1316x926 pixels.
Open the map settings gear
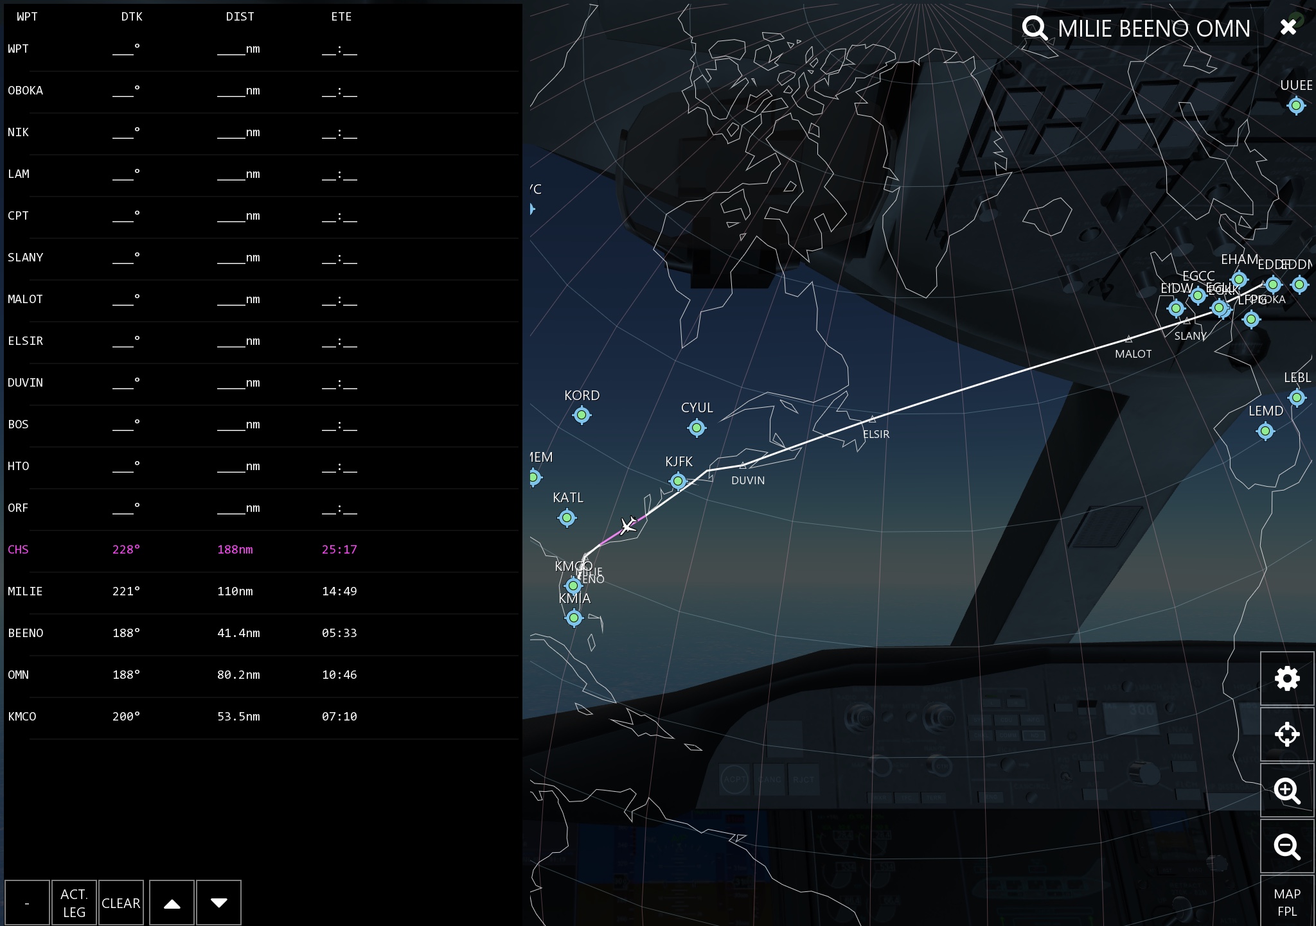coord(1286,679)
